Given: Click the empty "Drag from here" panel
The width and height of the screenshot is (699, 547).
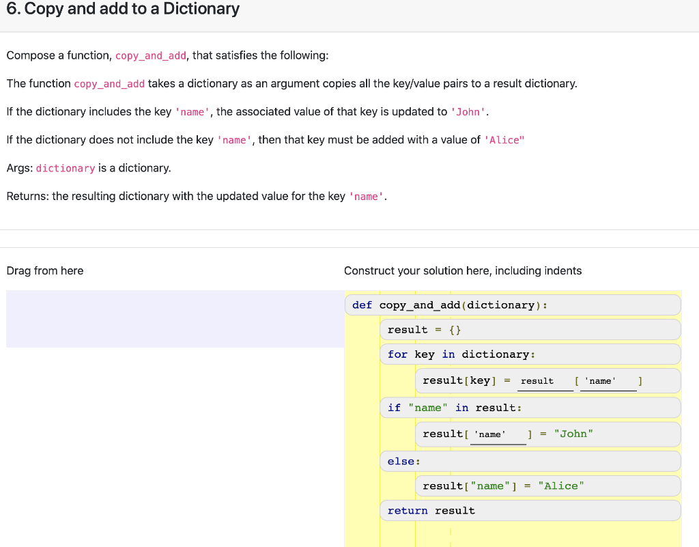Looking at the screenshot, I should click(x=174, y=319).
